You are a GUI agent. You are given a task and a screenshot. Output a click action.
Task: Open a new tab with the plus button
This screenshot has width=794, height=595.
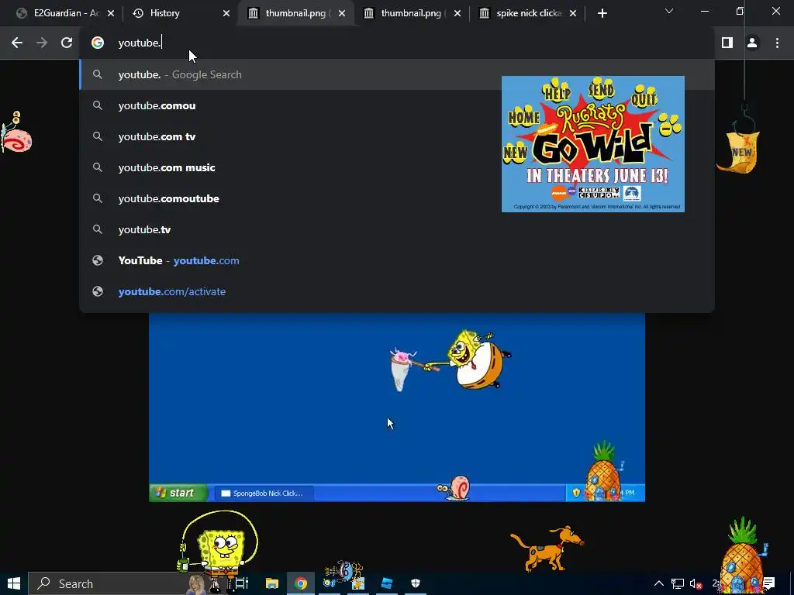pyautogui.click(x=602, y=13)
